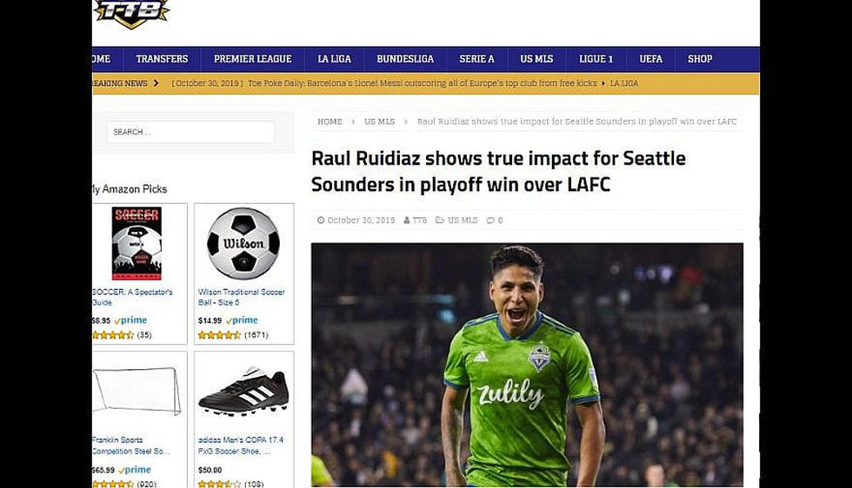
Task: Click the Search input field
Action: tap(190, 132)
